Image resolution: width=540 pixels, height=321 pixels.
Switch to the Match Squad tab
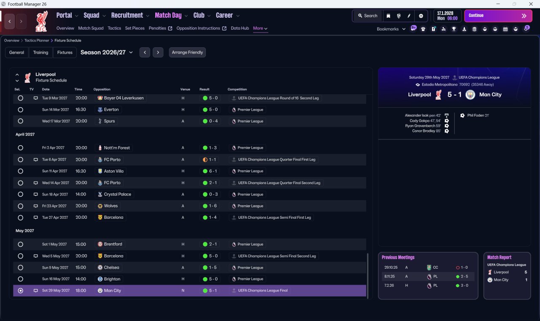(x=91, y=28)
